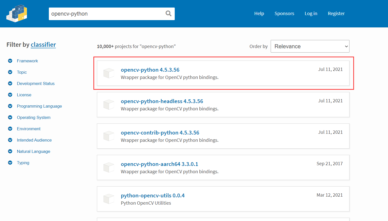
Task: Go to the Sponsors page
Action: (284, 14)
